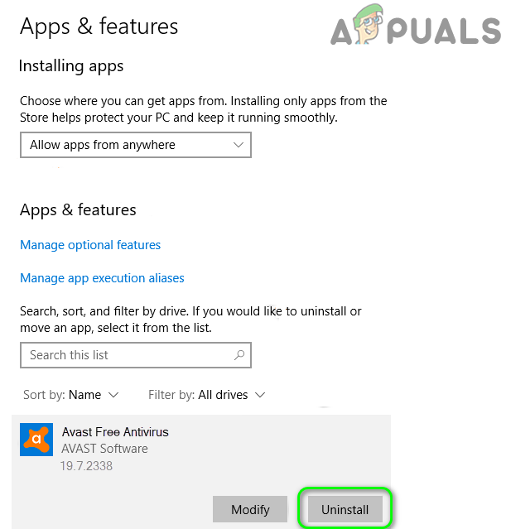Click the Apps & features page title
Image resolution: width=506 pixels, height=529 pixels.
point(99,26)
